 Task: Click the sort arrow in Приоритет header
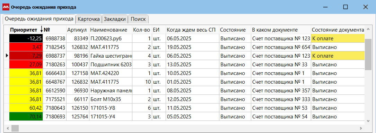pos(42,30)
